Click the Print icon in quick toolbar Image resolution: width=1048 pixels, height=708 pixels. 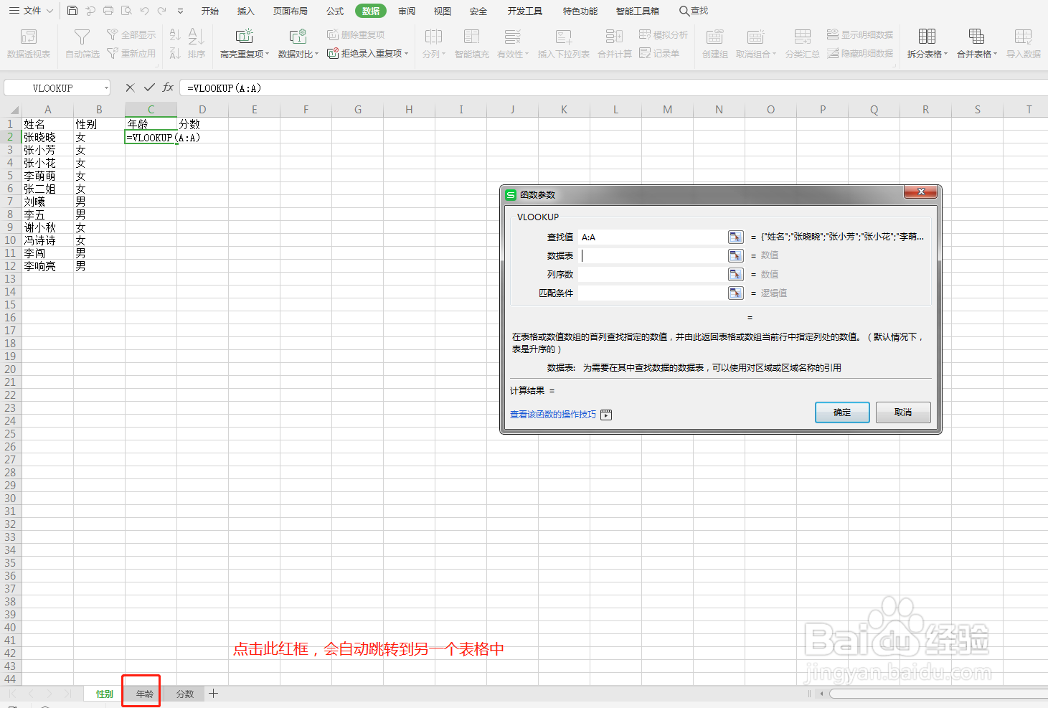point(108,11)
